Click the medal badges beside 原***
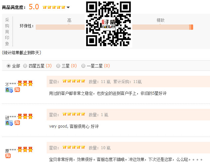The height and width of the screenshot is (168, 210). point(25,149)
